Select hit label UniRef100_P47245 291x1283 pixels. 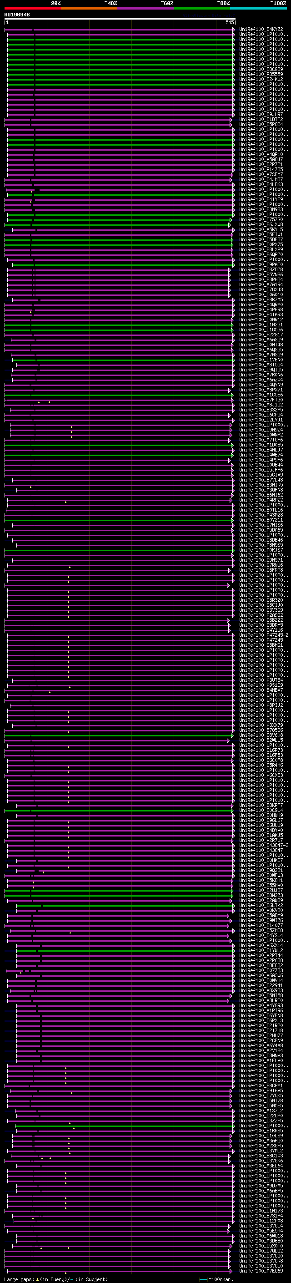pyautogui.click(x=261, y=640)
